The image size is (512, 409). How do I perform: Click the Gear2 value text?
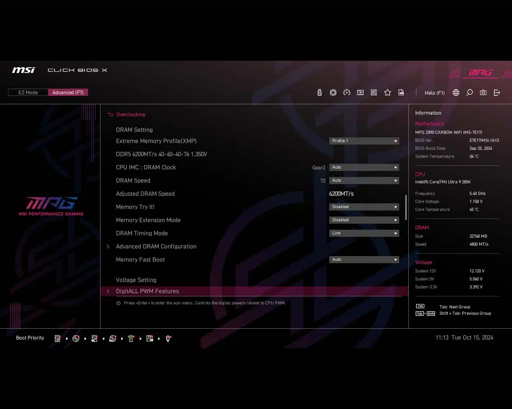[319, 168]
